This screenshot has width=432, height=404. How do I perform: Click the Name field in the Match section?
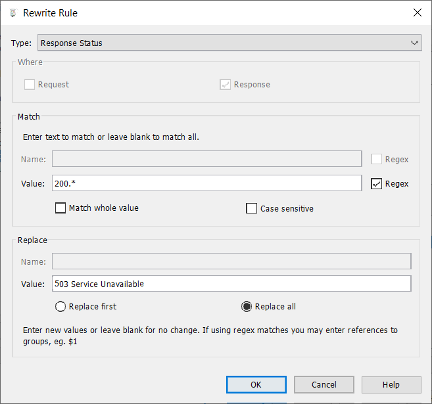click(206, 159)
